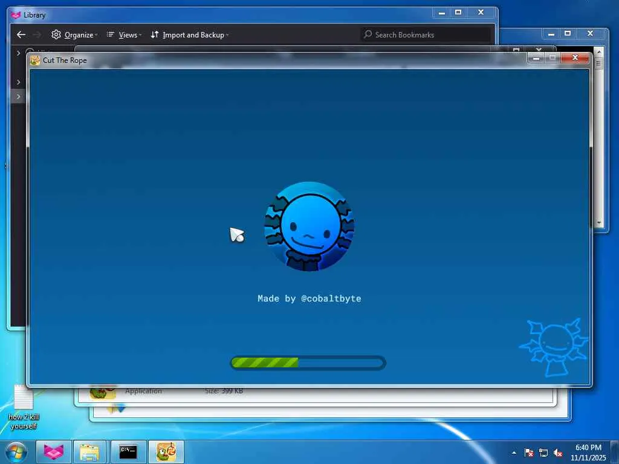Minimize the Library window
The width and height of the screenshot is (619, 464).
[442, 13]
